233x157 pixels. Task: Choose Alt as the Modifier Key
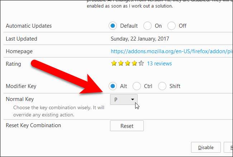pyautogui.click(x=113, y=86)
